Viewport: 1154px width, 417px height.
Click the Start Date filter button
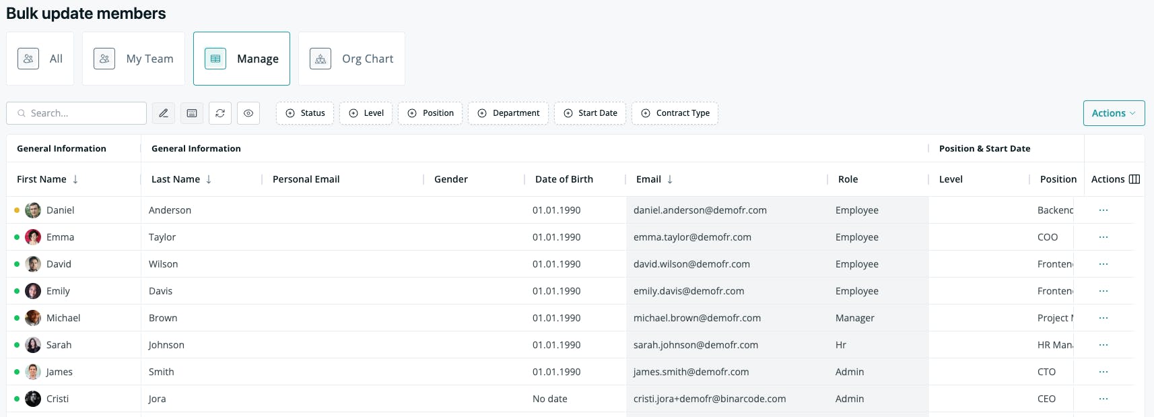pos(590,113)
